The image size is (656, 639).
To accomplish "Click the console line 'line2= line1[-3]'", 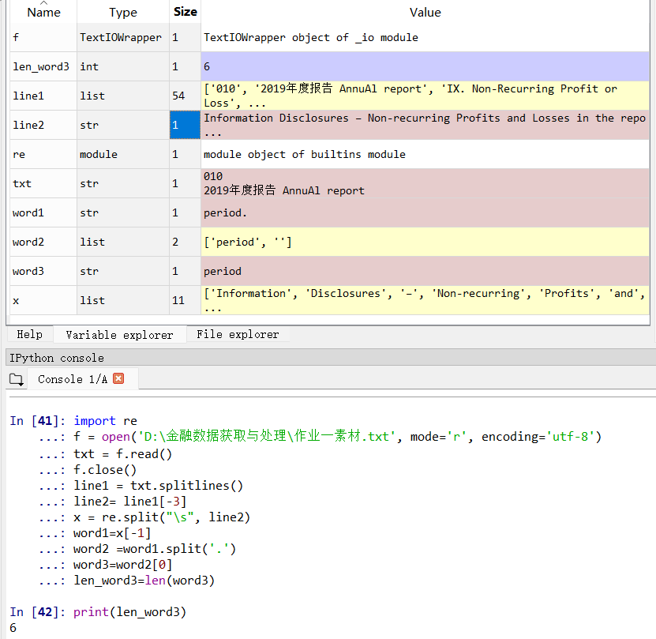I will (x=129, y=502).
